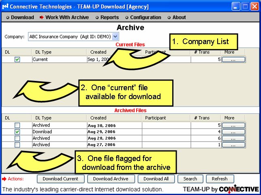This screenshot has width=261, height=195.
Task: Uncheck the Current file DL checkbox
Action: [17, 59]
